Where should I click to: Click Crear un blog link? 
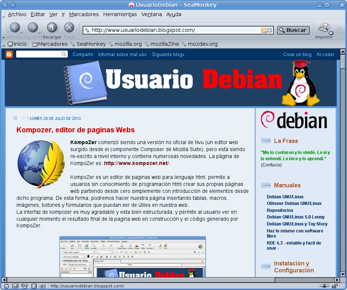point(297,55)
